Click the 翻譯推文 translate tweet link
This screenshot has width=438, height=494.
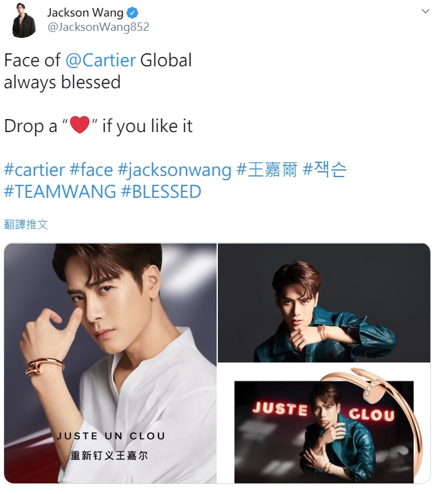pyautogui.click(x=26, y=224)
